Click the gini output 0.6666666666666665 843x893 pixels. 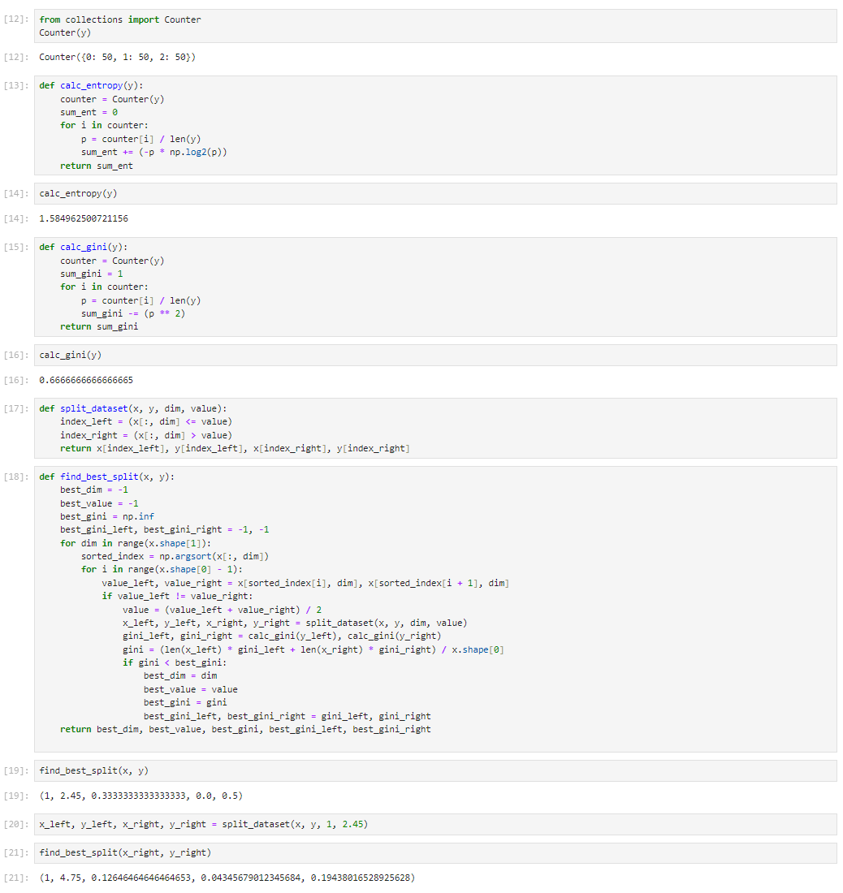click(x=86, y=380)
